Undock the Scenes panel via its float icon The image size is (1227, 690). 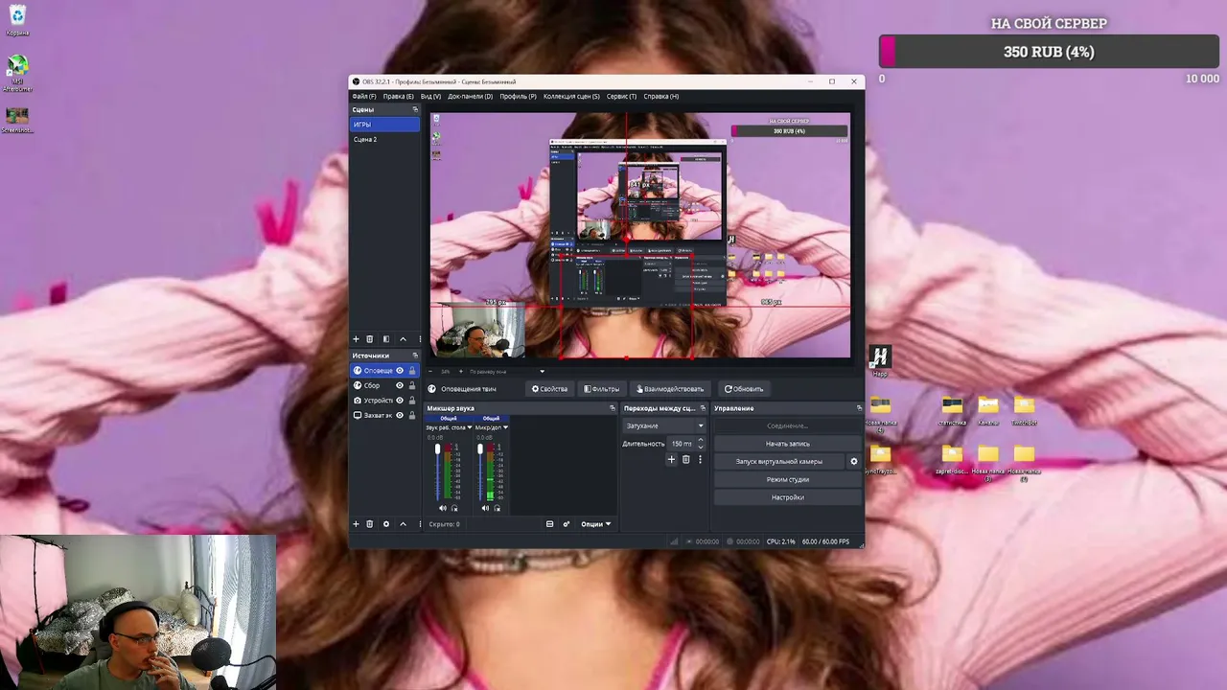pos(415,110)
